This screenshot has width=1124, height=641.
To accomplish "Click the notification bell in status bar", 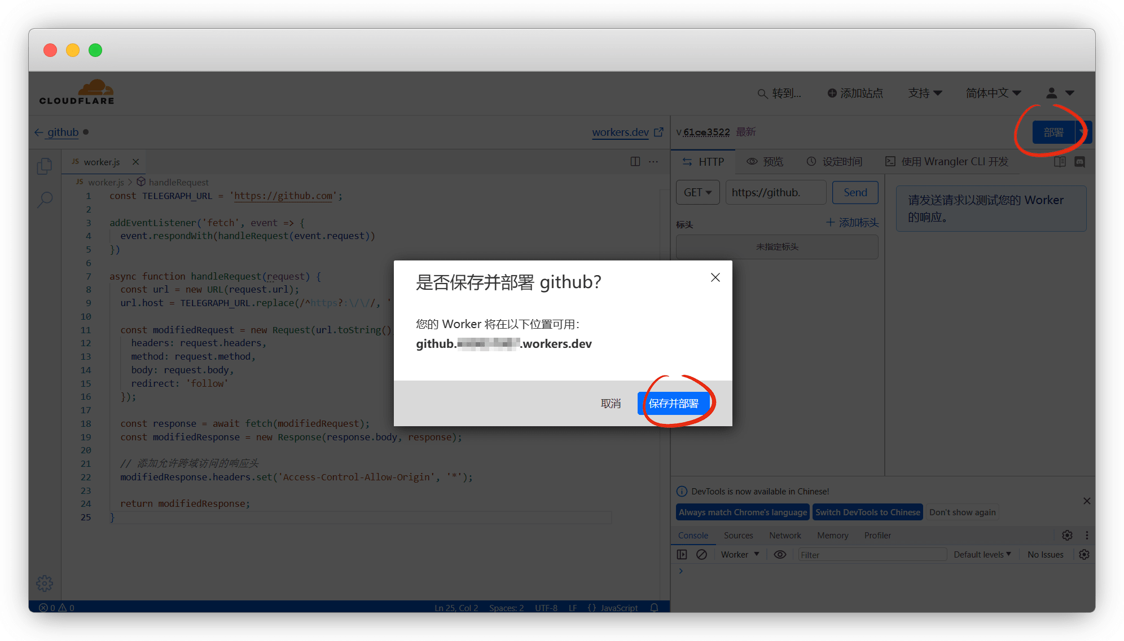I will 654,608.
